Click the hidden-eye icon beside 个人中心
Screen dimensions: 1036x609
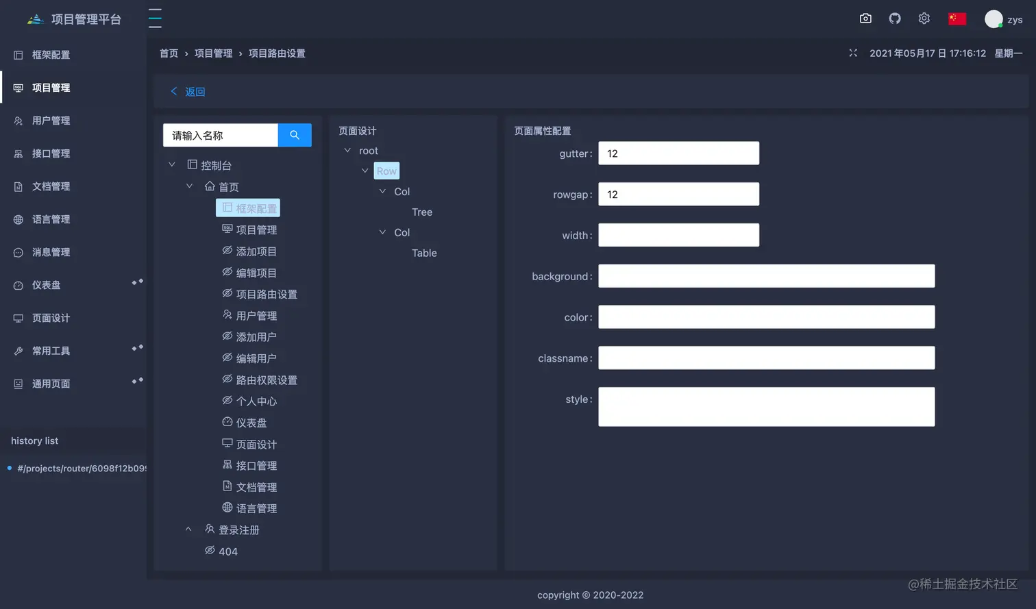(x=227, y=400)
